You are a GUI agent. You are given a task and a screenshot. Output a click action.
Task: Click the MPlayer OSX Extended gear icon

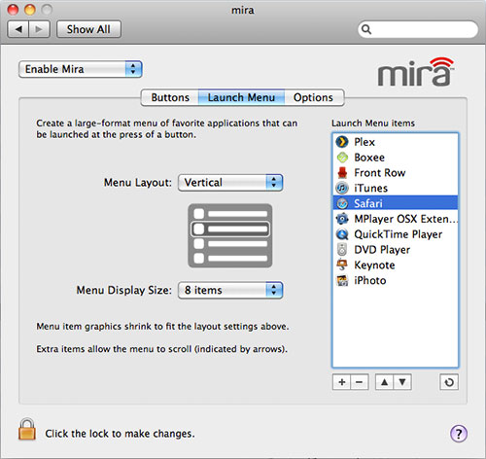click(342, 219)
